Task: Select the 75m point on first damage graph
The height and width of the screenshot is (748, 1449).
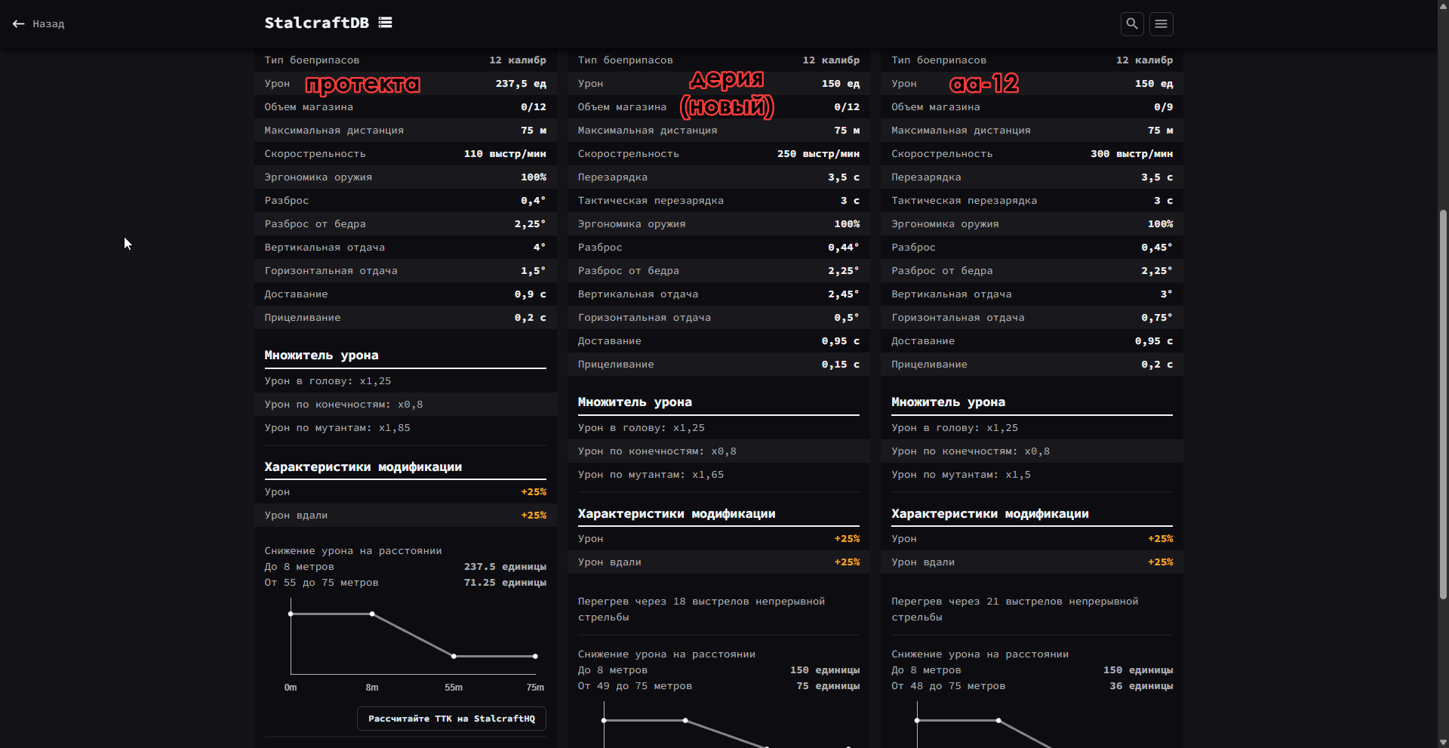Action: [535, 656]
